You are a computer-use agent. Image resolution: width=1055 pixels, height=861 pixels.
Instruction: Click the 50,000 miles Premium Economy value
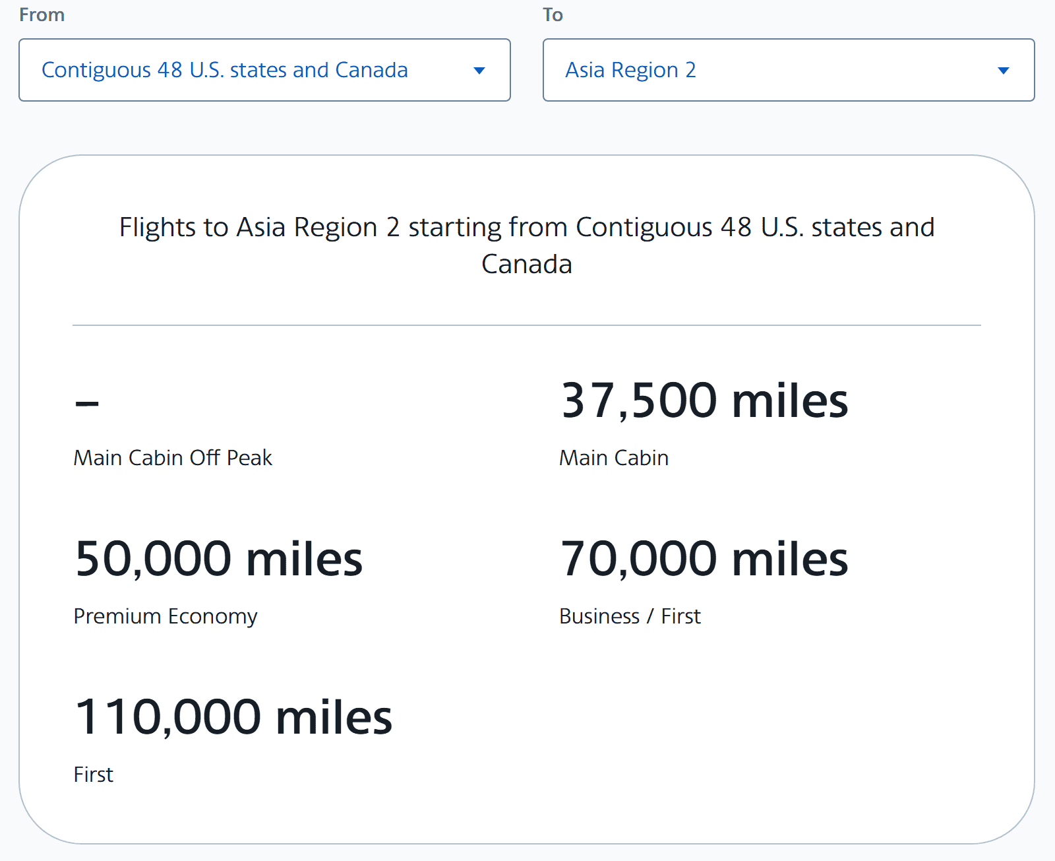[219, 559]
